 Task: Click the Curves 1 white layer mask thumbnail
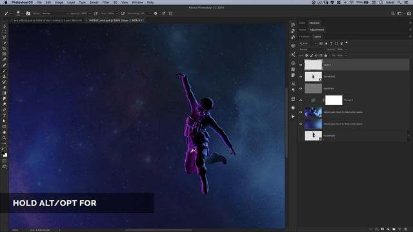(x=334, y=101)
